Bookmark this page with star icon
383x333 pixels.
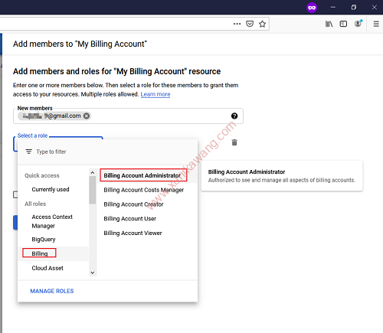tap(262, 24)
